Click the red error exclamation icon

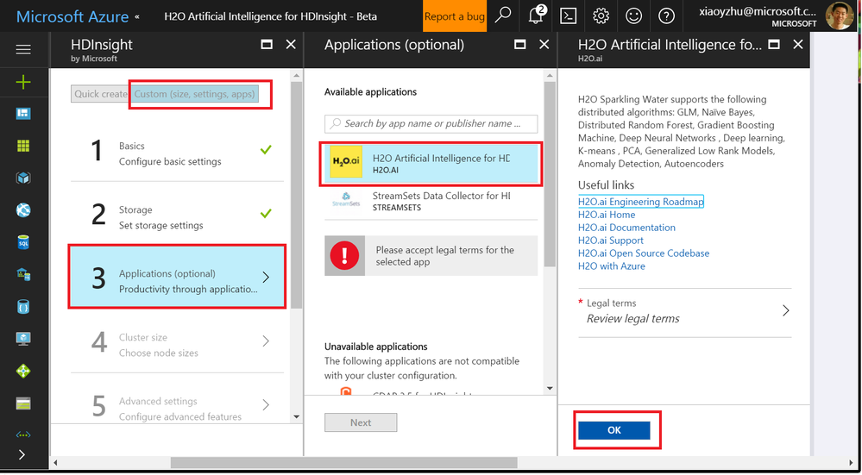(x=344, y=255)
